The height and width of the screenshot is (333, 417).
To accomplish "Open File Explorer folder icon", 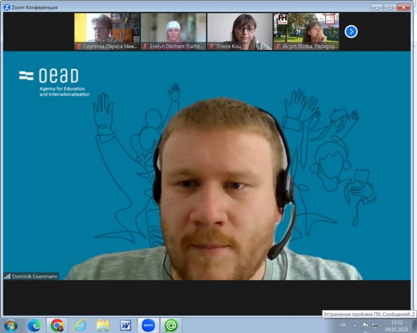I will pos(103,325).
